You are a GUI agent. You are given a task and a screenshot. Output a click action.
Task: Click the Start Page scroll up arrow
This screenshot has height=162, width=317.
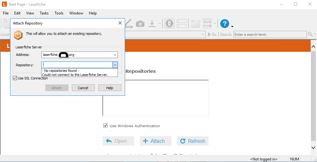[313, 46]
